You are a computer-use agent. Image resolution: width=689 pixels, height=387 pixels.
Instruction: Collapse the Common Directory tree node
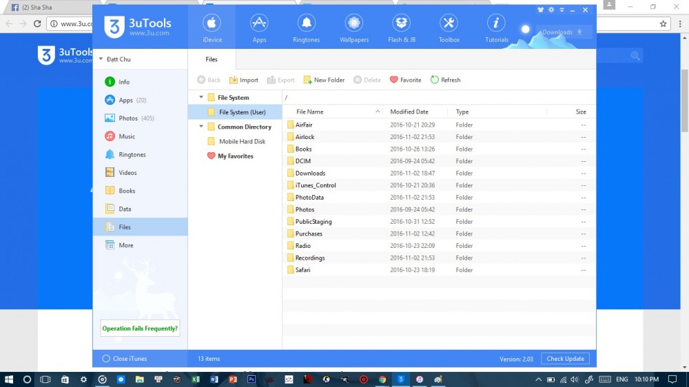point(201,127)
